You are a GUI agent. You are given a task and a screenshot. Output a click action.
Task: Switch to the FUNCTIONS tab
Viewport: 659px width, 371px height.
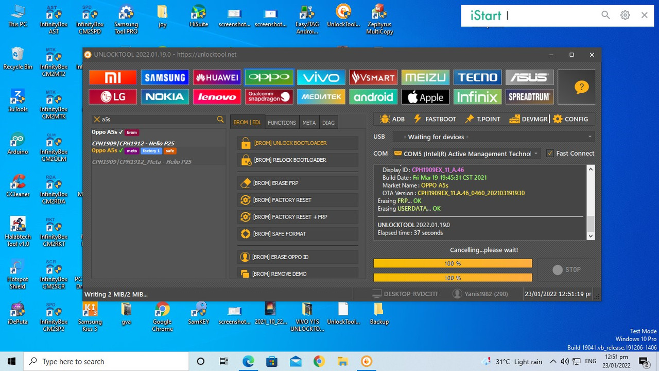point(282,123)
